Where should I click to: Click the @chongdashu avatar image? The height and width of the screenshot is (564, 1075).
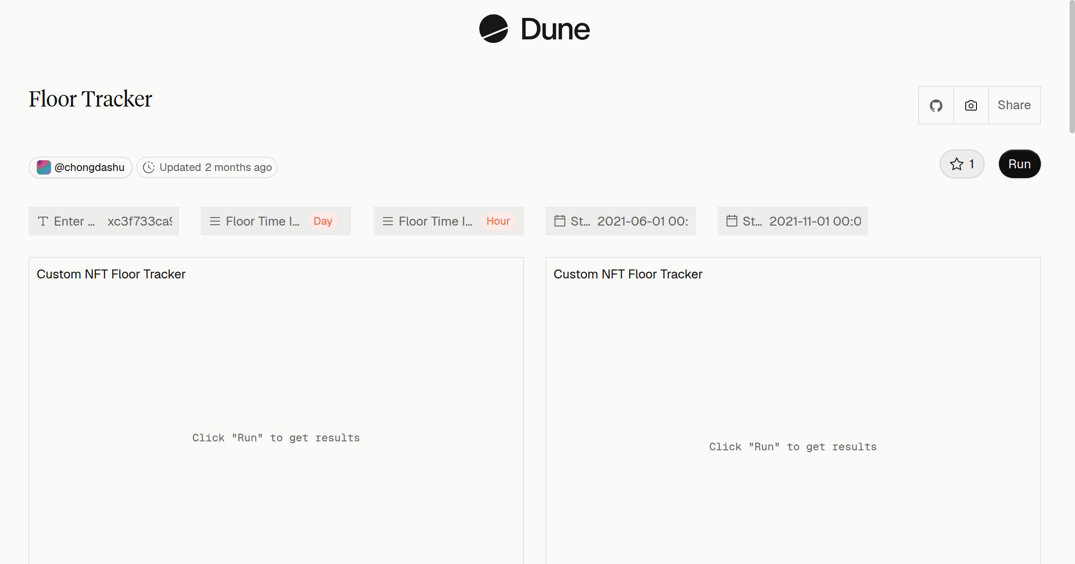coord(43,167)
